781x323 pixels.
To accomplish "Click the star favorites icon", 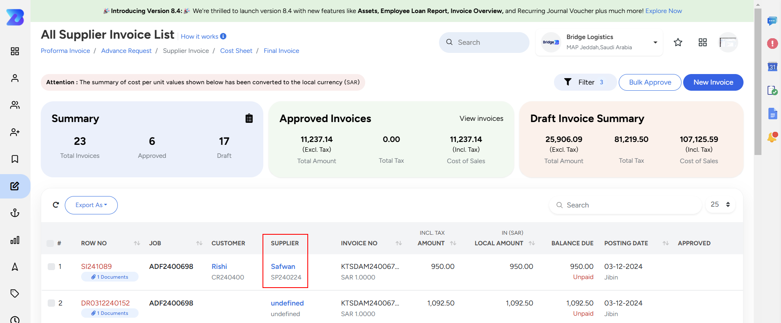I will (678, 42).
